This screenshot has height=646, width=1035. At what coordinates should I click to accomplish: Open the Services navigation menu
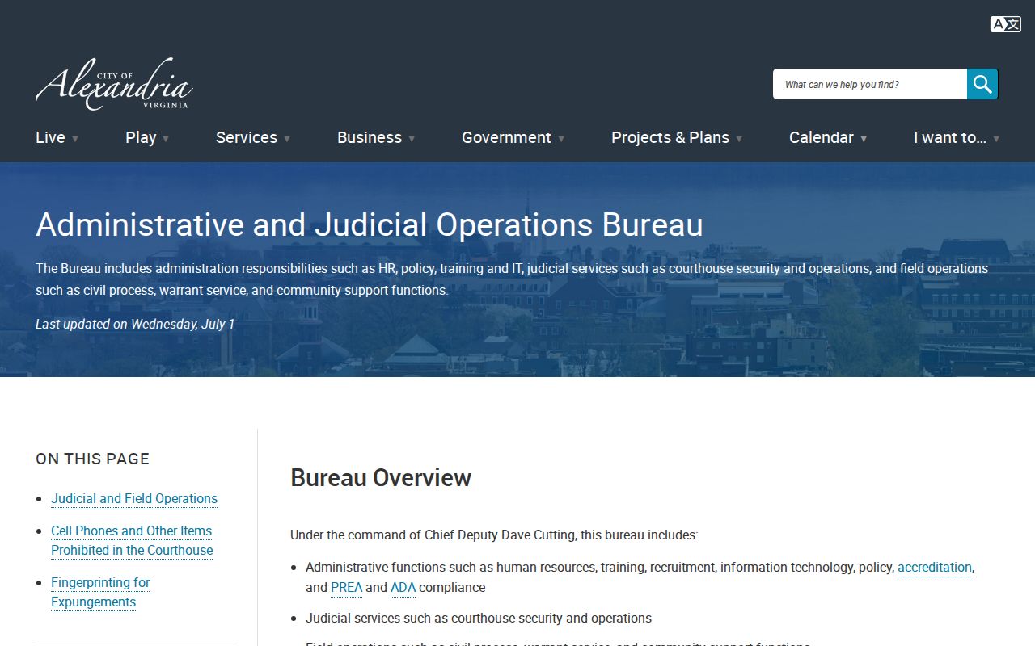[247, 137]
